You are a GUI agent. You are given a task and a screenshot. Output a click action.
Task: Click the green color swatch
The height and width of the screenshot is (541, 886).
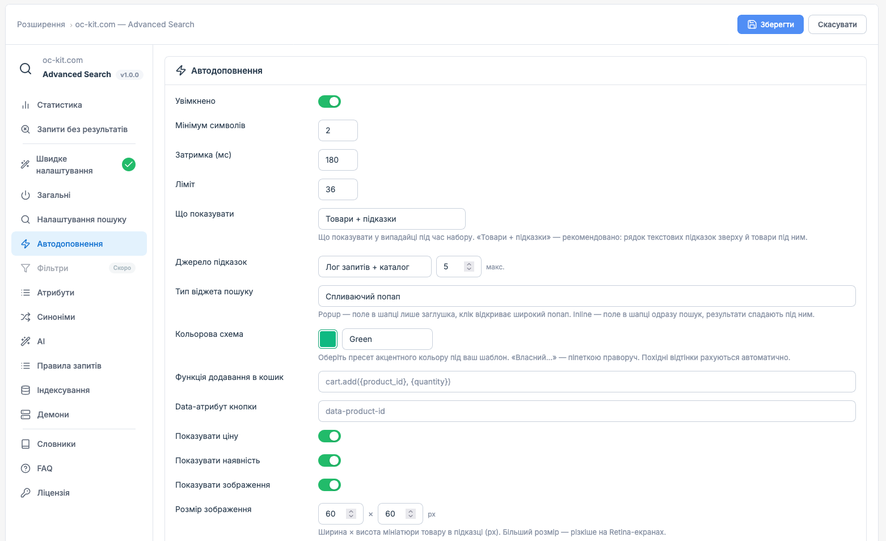(x=328, y=339)
